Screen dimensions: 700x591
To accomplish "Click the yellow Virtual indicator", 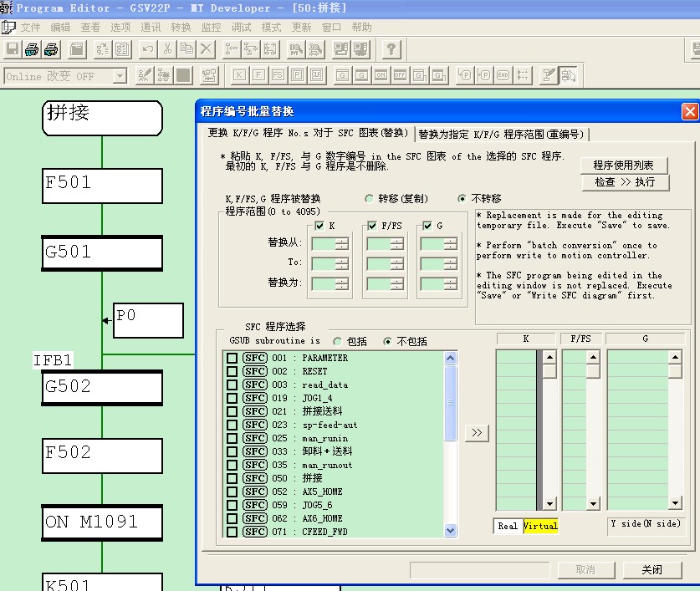I will [540, 526].
